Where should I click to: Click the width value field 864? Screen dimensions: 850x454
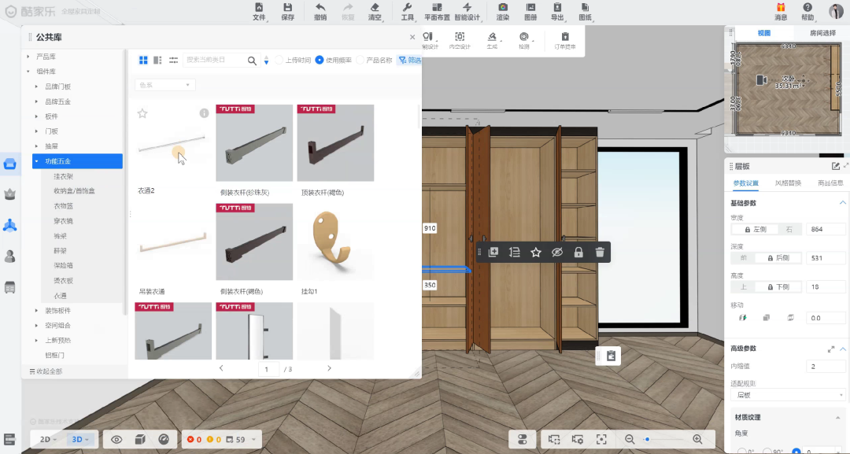(825, 229)
